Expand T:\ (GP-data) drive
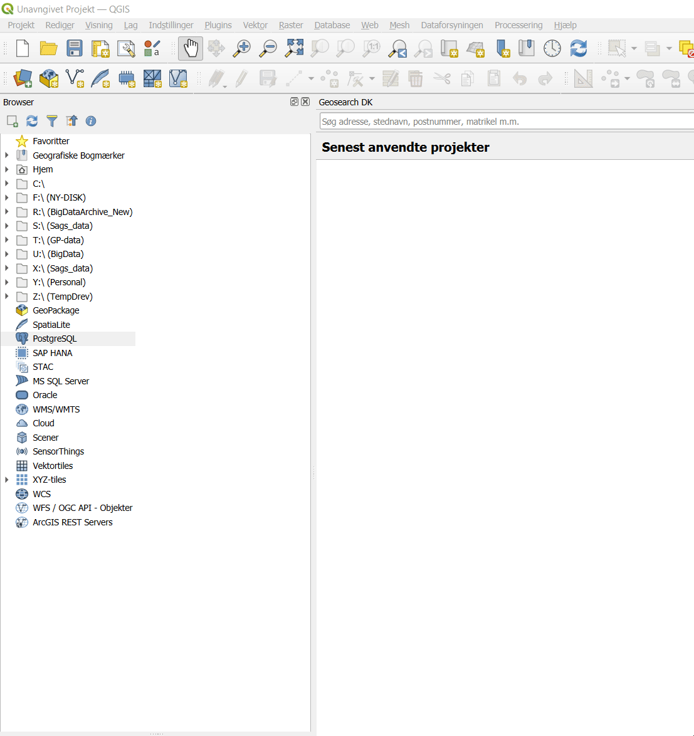This screenshot has height=736, width=694. point(6,240)
